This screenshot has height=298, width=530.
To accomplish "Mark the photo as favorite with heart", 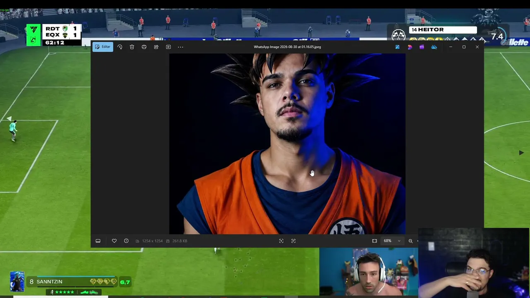I will pos(114,241).
